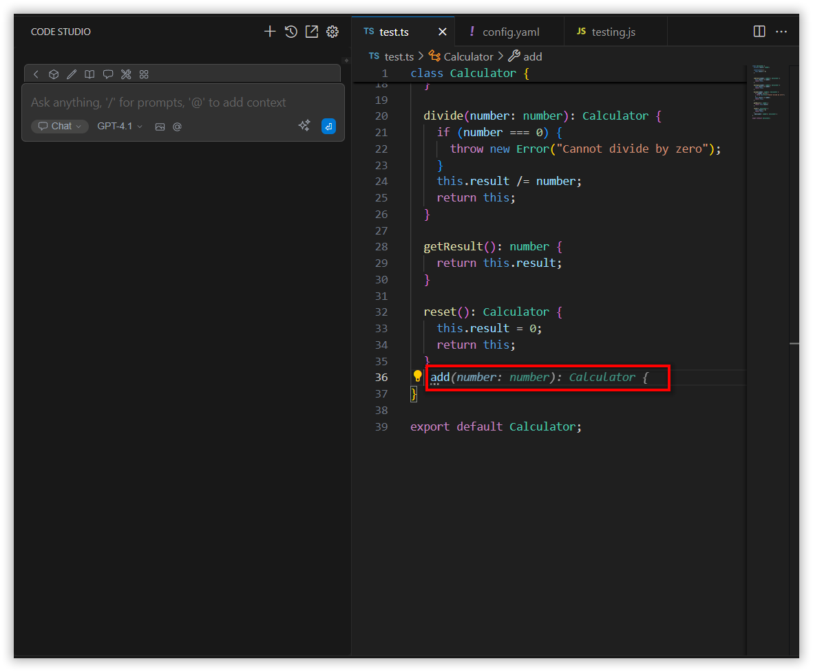Image resolution: width=813 pixels, height=672 pixels.
Task: Open chat in new window icon
Action: pyautogui.click(x=312, y=32)
